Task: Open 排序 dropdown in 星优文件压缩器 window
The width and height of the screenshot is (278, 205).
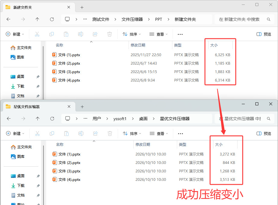Action: point(132,133)
